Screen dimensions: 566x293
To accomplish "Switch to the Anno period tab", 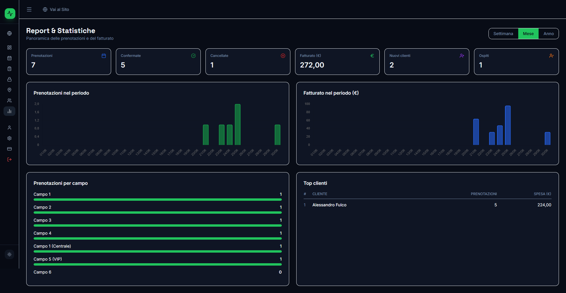I will pos(549,34).
